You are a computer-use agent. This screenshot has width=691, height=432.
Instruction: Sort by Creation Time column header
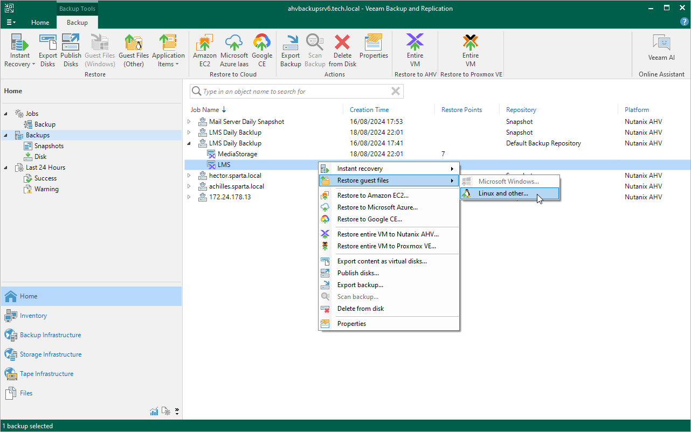click(x=369, y=110)
